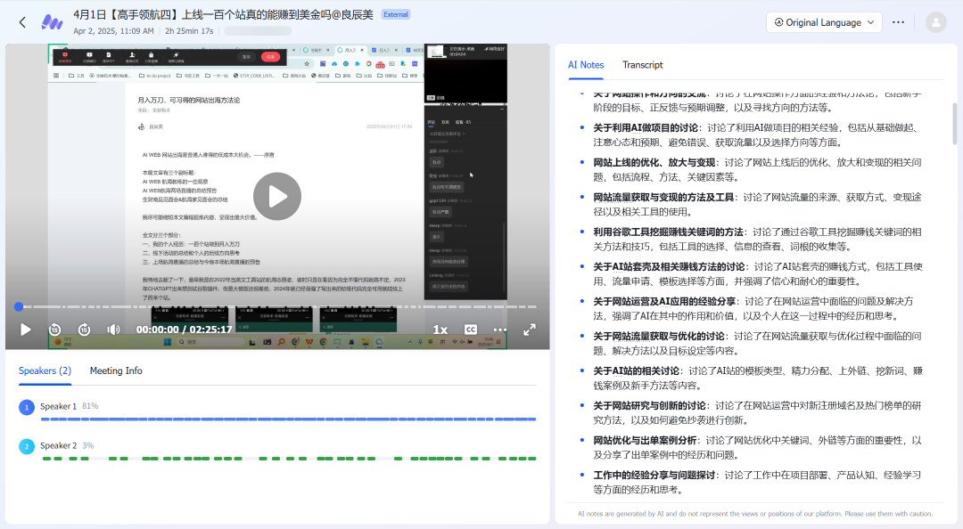The height and width of the screenshot is (529, 963).
Task: Click the Speaker 2 green timeline
Action: (288, 459)
